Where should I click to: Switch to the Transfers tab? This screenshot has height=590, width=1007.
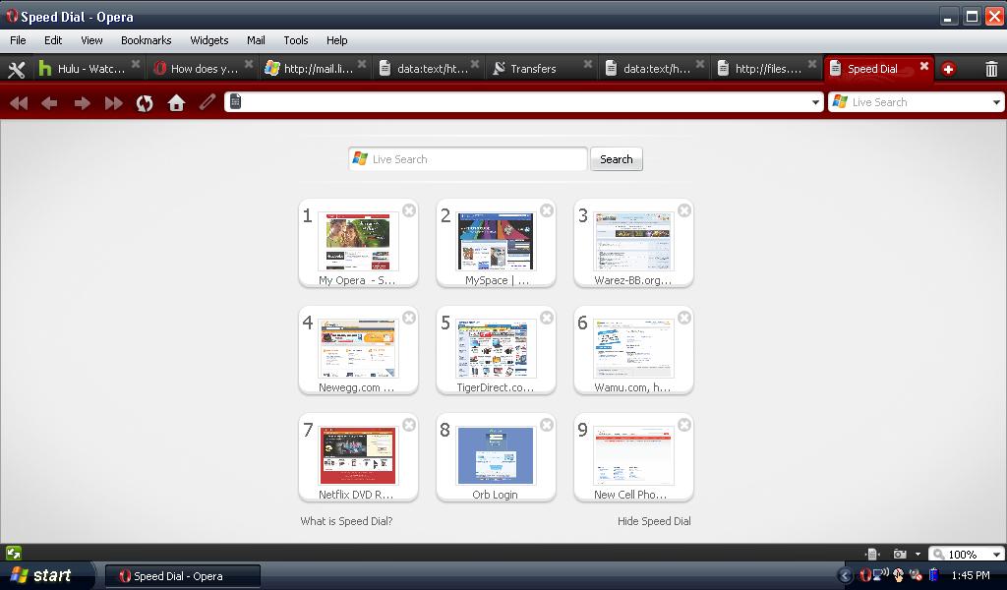541,69
